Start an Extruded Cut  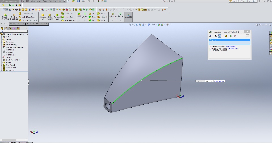(43, 16)
